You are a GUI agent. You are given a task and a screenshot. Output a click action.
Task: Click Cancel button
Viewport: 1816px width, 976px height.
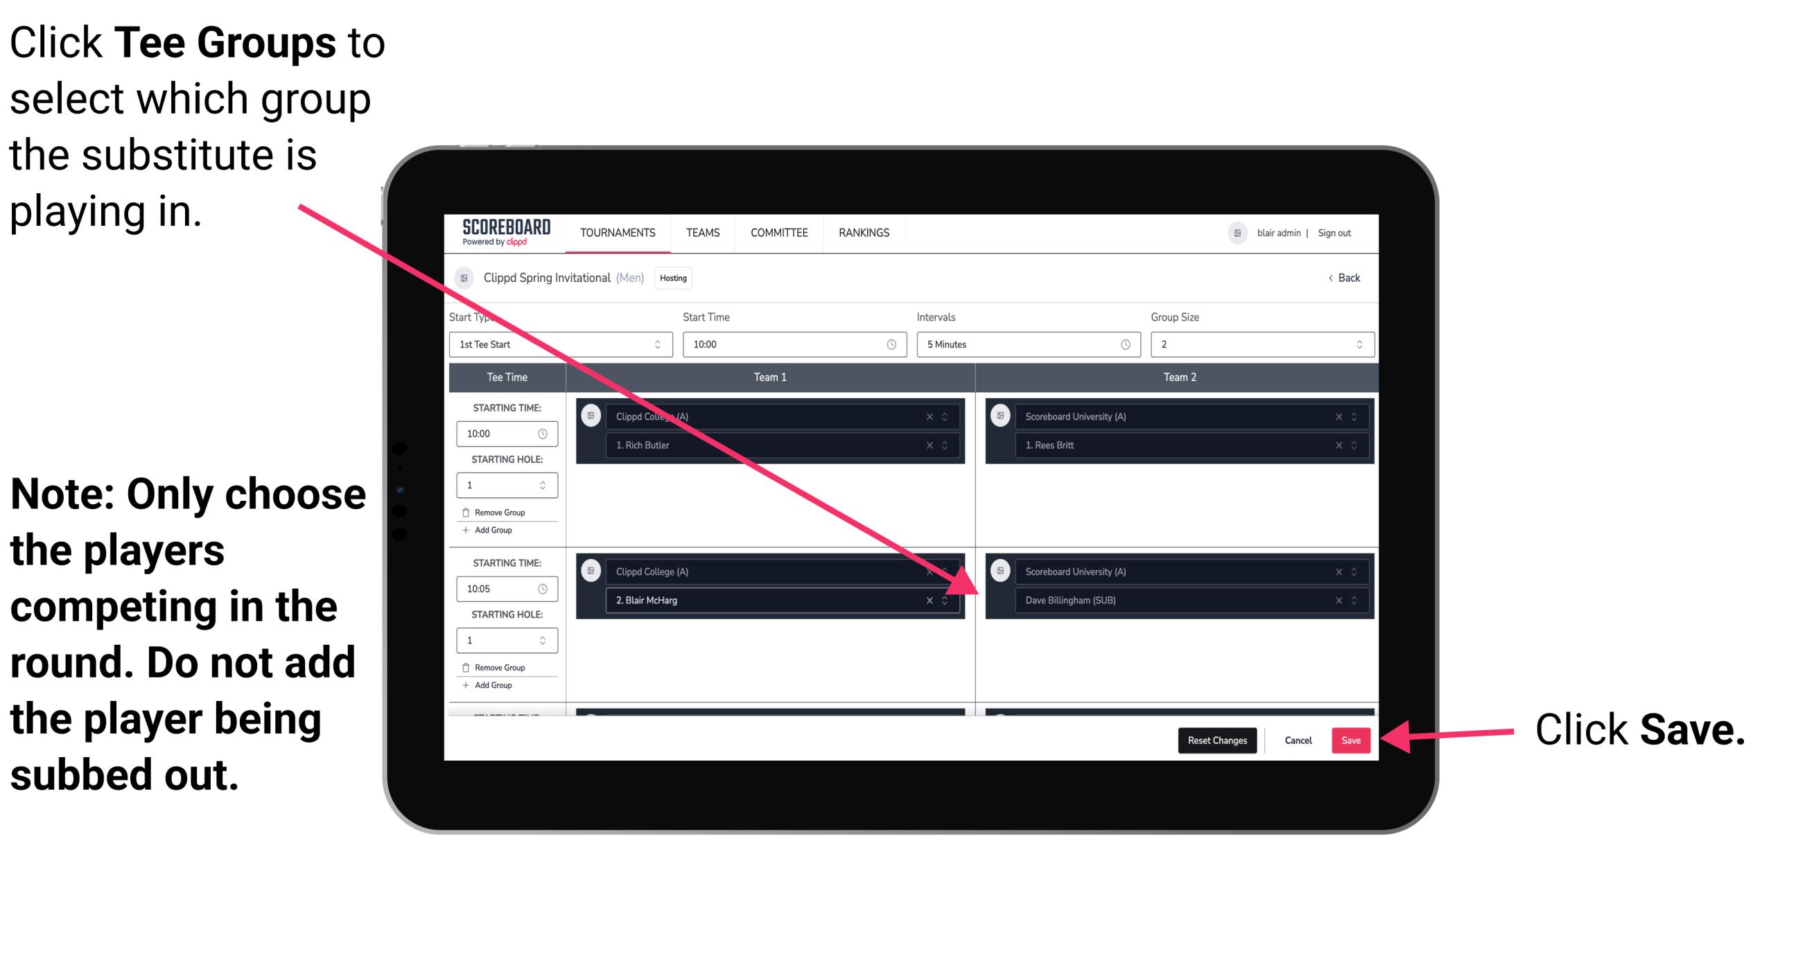tap(1296, 739)
